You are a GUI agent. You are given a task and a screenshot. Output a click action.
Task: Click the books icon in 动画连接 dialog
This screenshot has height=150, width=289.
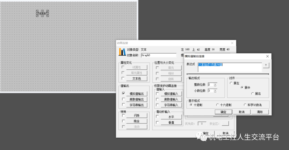(122, 52)
